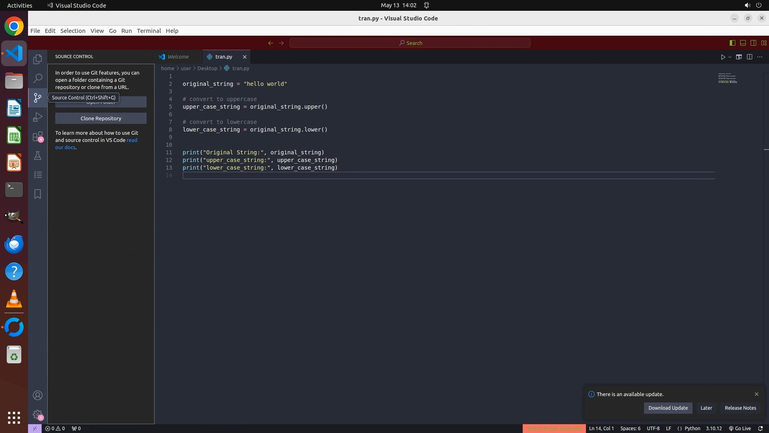Toggle the secondary side bar layout

pyautogui.click(x=753, y=43)
